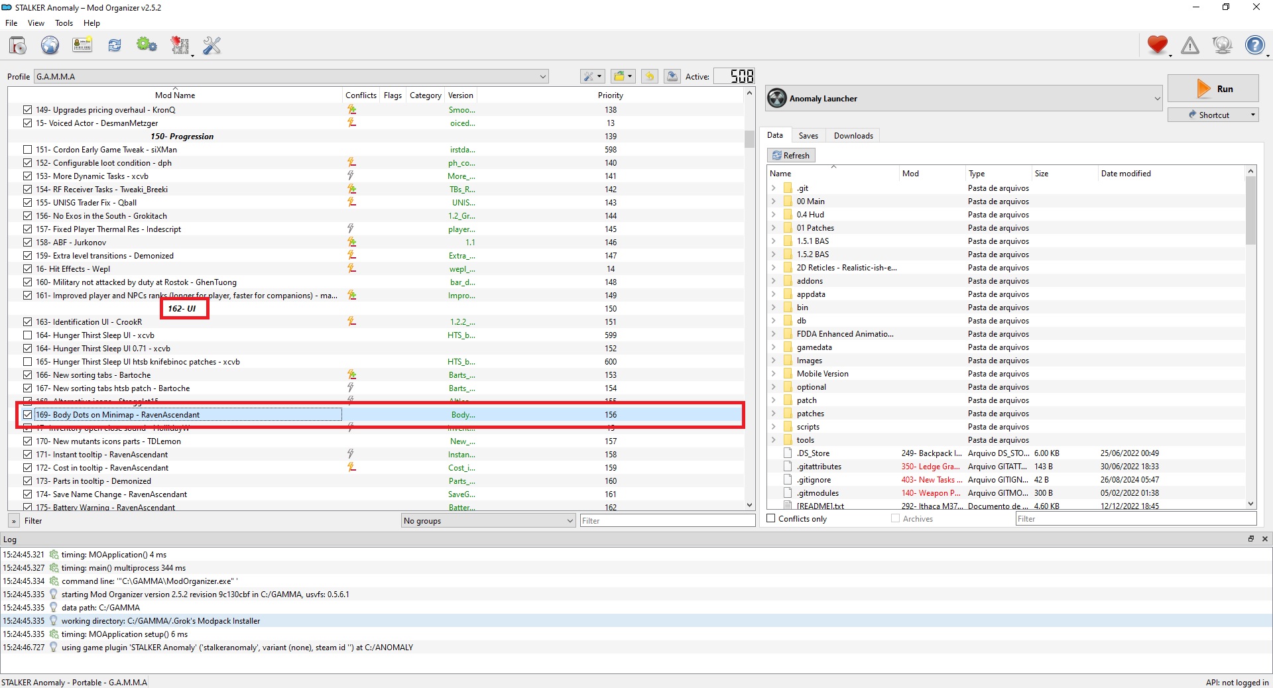Image resolution: width=1273 pixels, height=688 pixels.
Task: Open the mod list options wrench dropdown
Action: [592, 76]
